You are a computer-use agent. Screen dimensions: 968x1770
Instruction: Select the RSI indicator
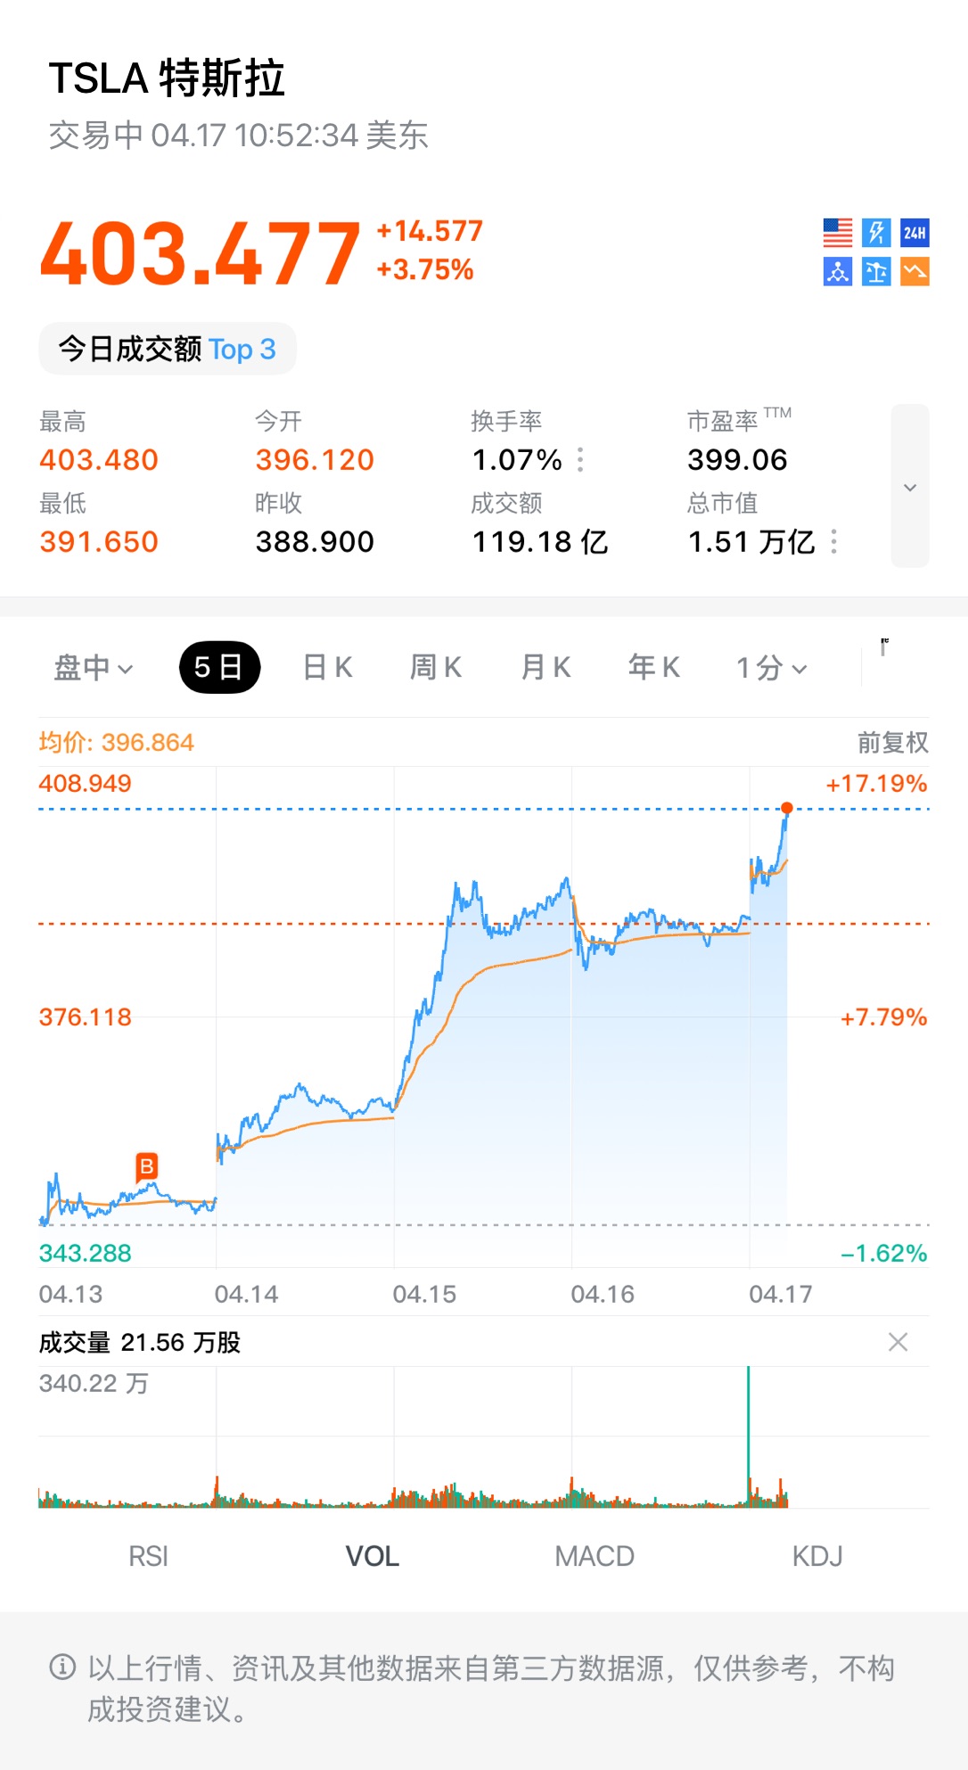(x=148, y=1556)
